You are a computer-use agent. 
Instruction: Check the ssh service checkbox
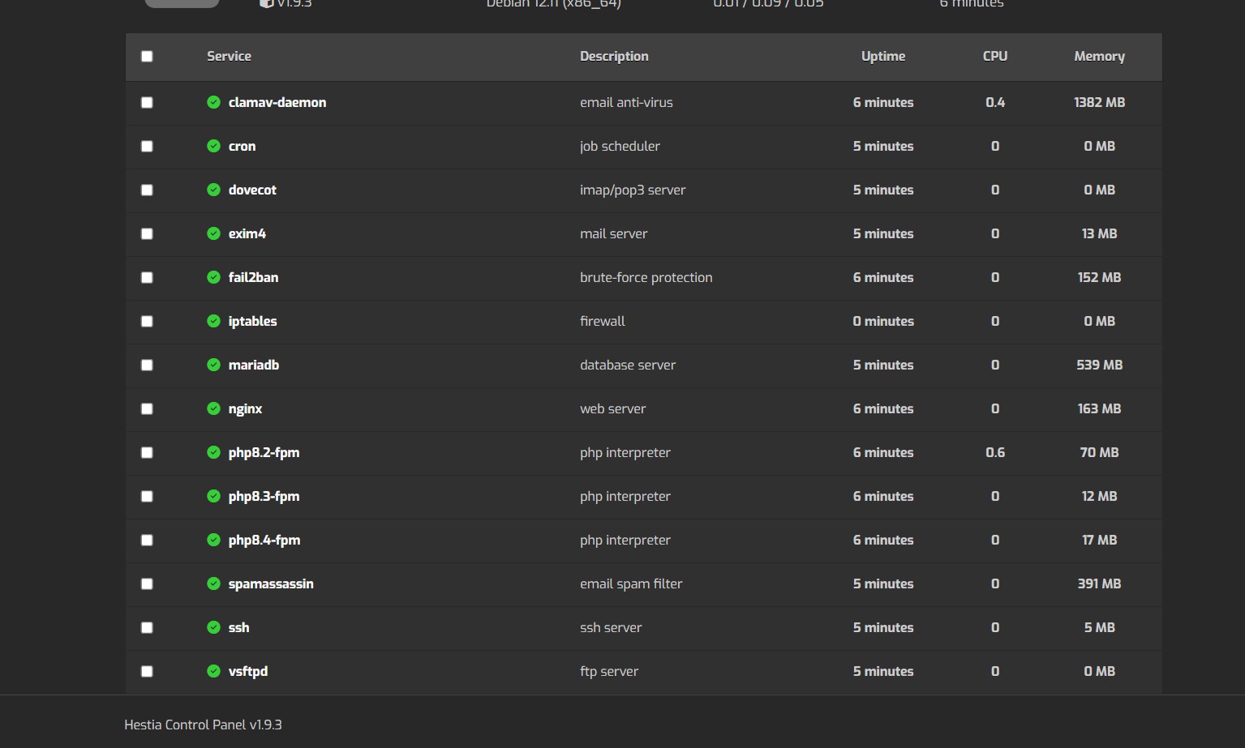point(147,627)
